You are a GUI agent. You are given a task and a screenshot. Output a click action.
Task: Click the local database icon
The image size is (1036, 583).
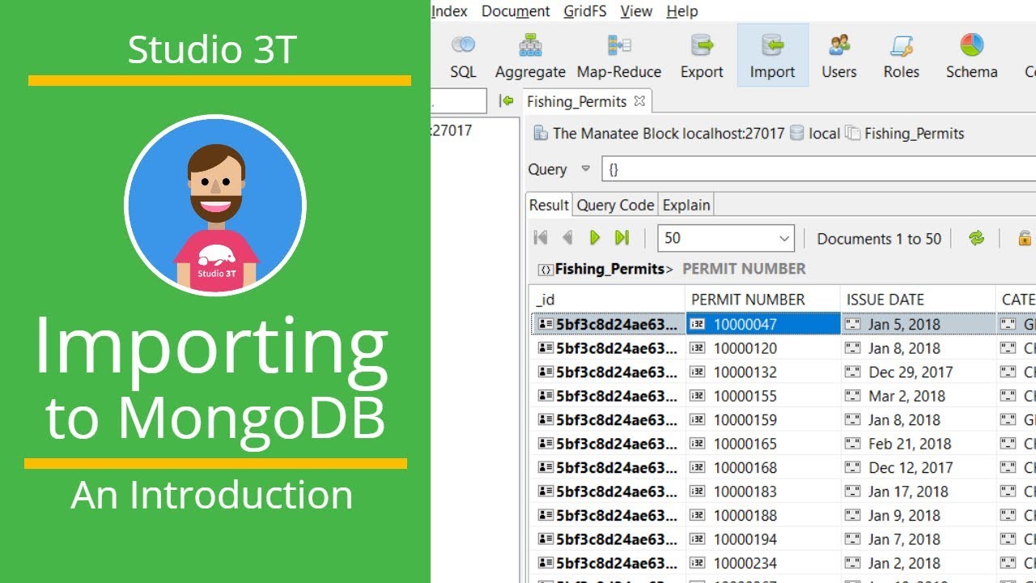click(x=796, y=134)
